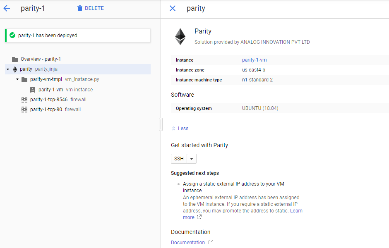Click the Ethereum icon beside parity.jinja
The height and width of the screenshot is (248, 389).
point(15,69)
